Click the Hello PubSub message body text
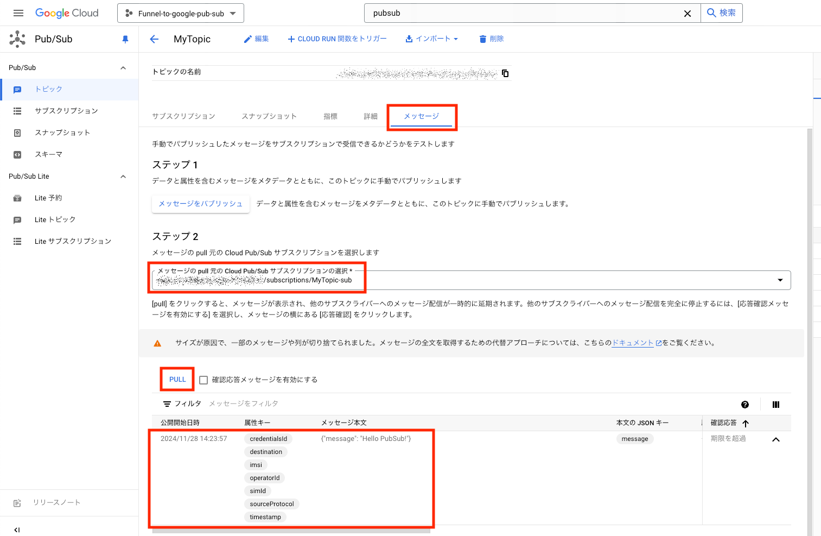The image size is (821, 536). tap(366, 439)
